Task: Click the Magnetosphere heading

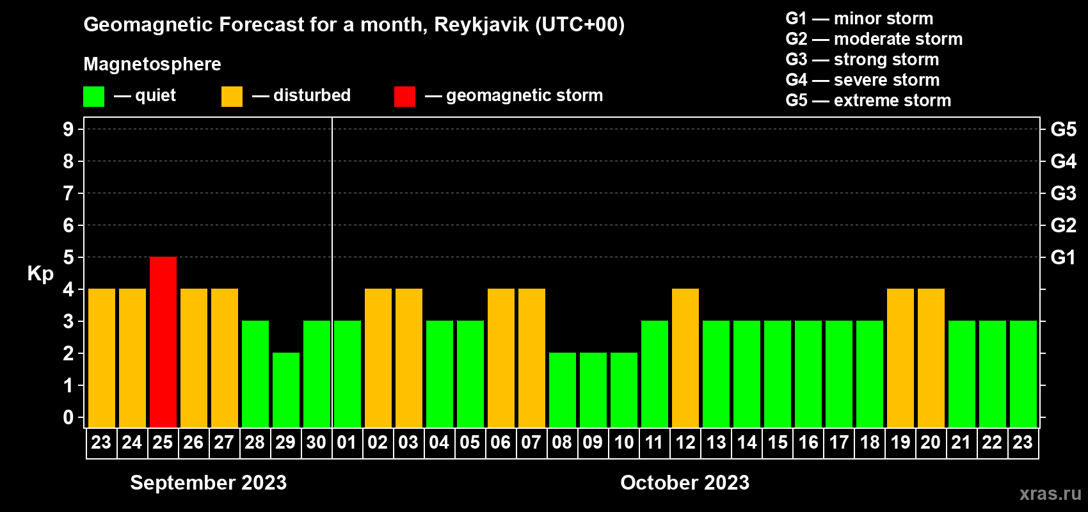Action: 152,64
